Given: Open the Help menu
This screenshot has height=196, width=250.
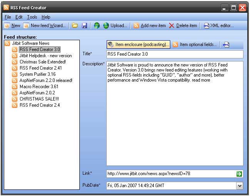Looking at the screenshot, I should click(46, 17).
